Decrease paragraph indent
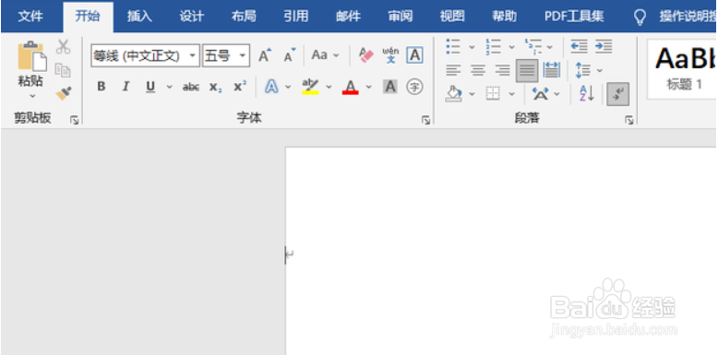 (x=579, y=46)
